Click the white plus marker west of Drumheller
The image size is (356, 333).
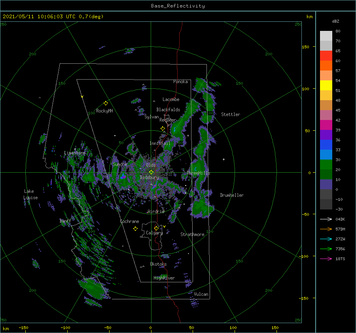[x=223, y=159]
